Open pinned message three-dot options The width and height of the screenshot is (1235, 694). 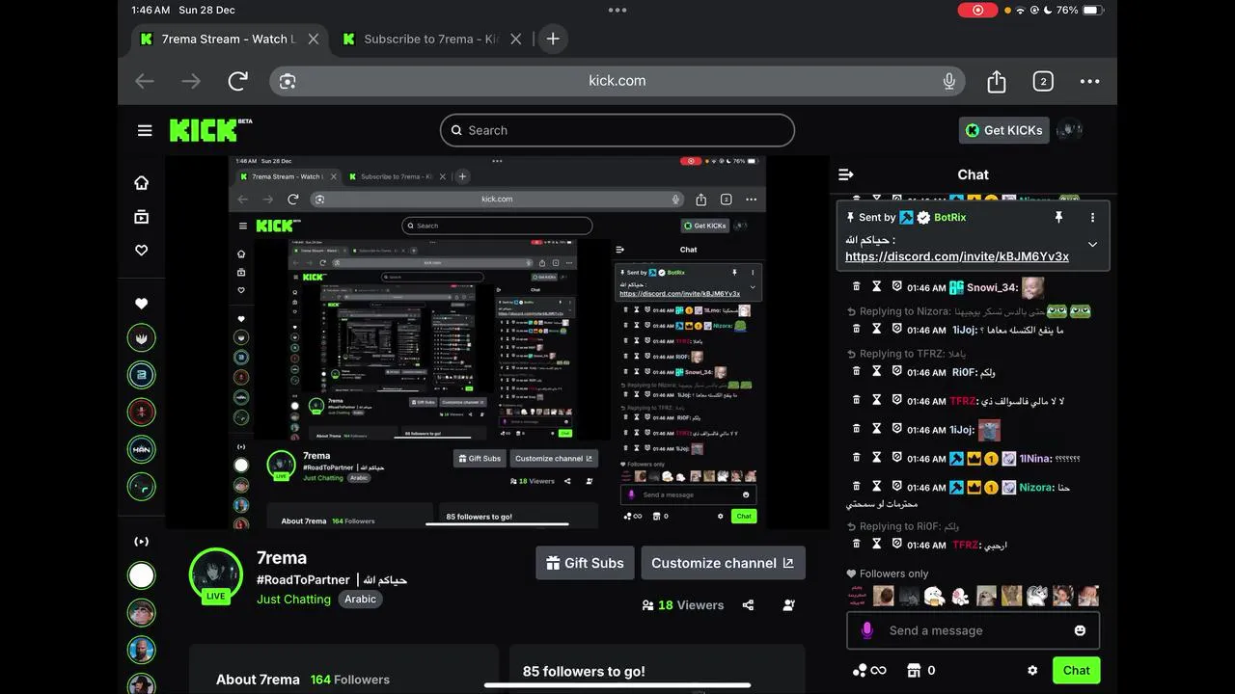point(1092,218)
